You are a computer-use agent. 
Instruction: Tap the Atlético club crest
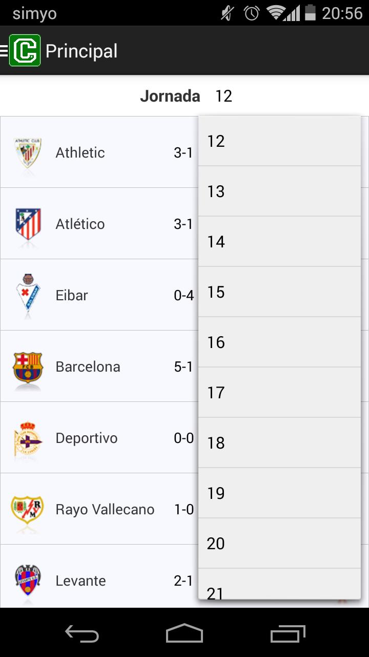pyautogui.click(x=28, y=224)
